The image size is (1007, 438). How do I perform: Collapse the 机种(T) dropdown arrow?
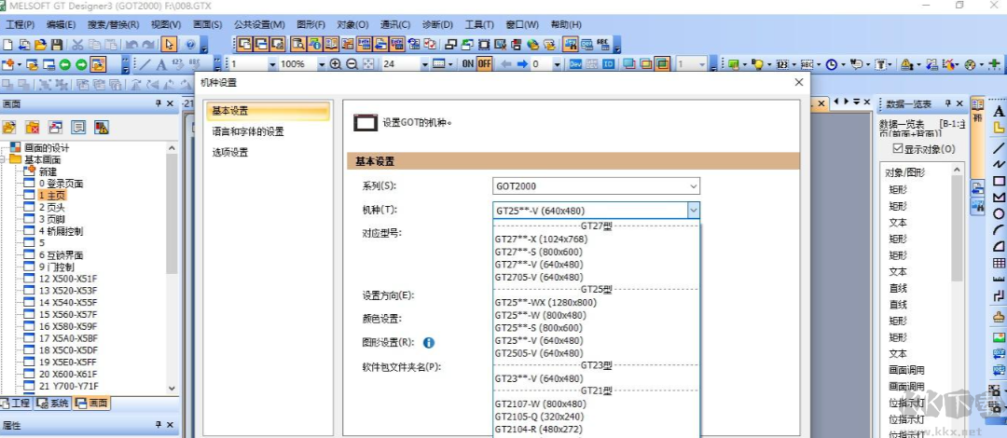pyautogui.click(x=693, y=210)
